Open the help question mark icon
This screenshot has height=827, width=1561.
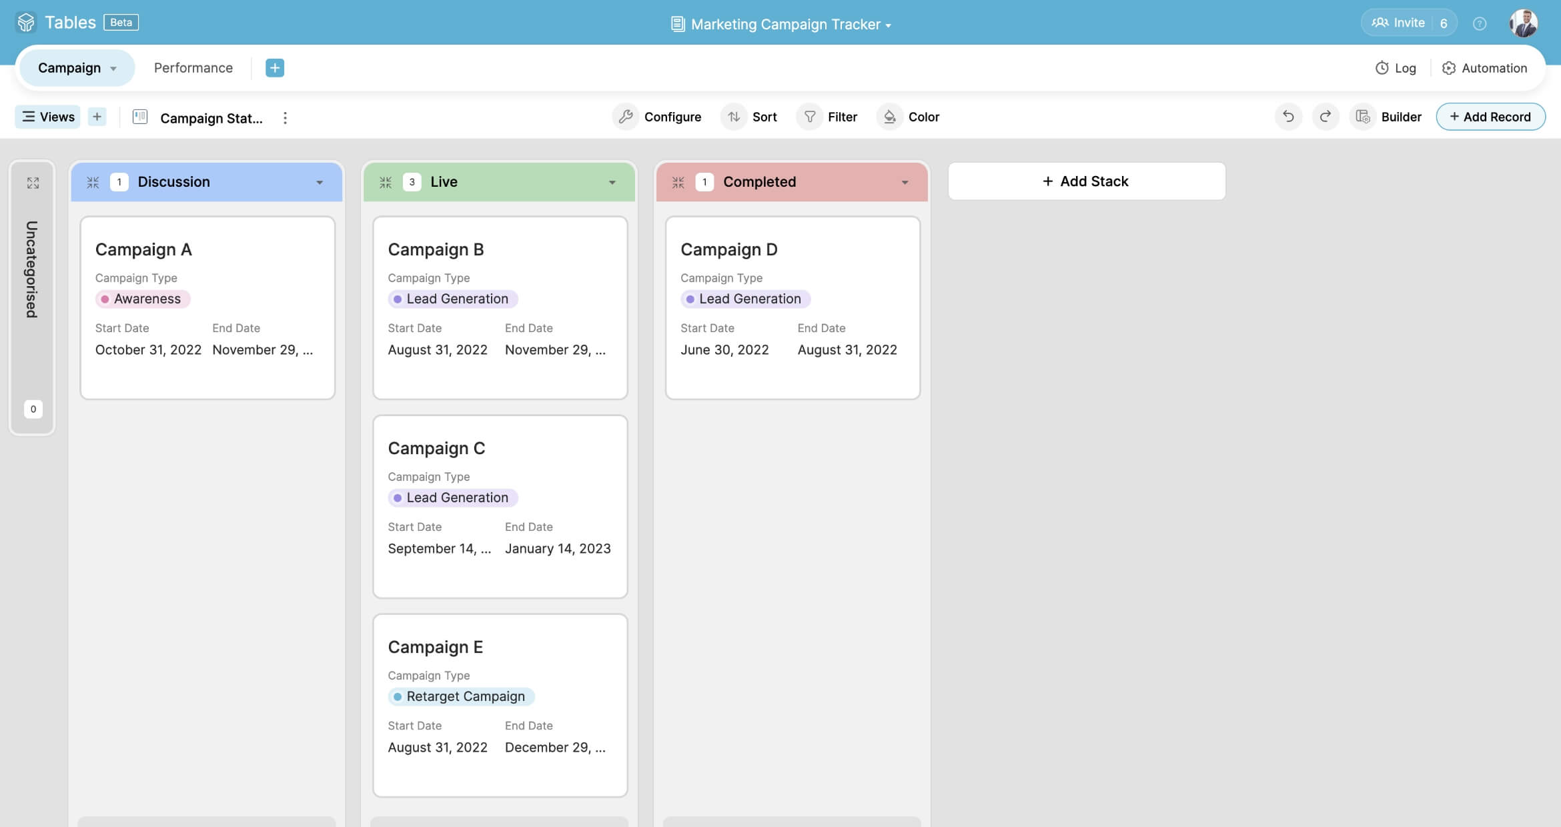[x=1480, y=23]
